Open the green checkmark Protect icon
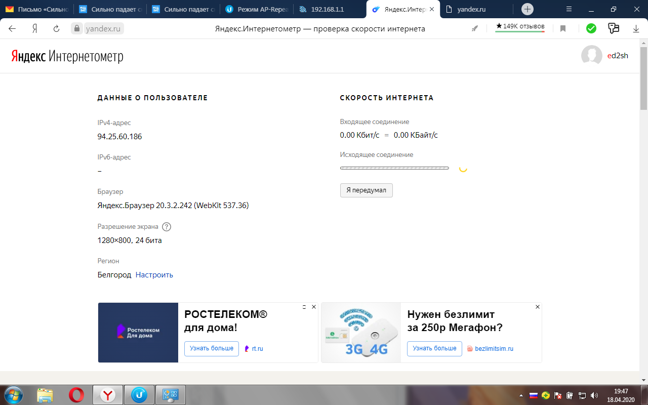 pyautogui.click(x=591, y=29)
